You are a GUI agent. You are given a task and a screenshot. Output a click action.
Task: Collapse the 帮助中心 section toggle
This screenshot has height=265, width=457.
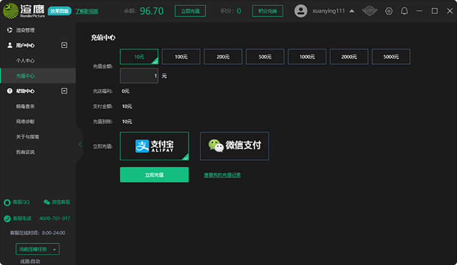click(x=65, y=91)
